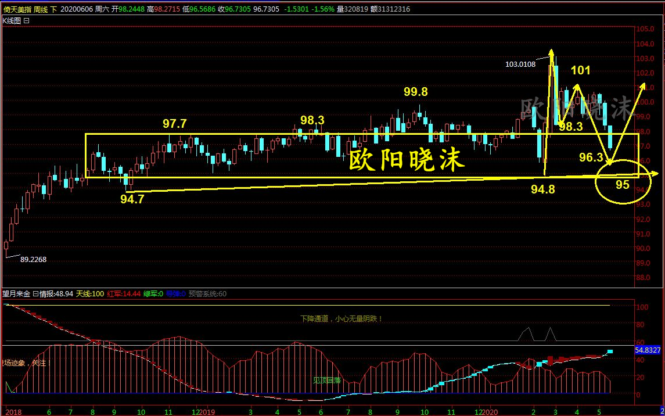This screenshot has height=416, width=665.
Task: Collapse the 望月来金 indicator box icon
Action: (35, 293)
